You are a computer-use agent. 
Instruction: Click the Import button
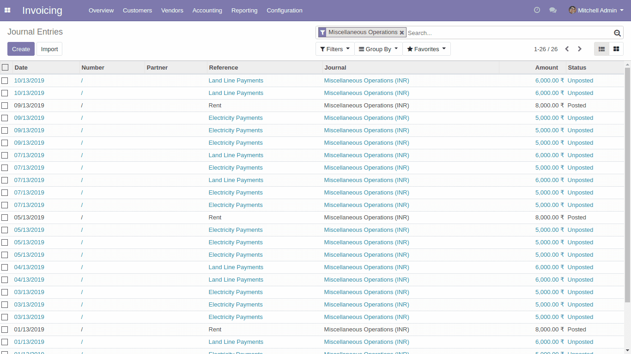click(49, 49)
